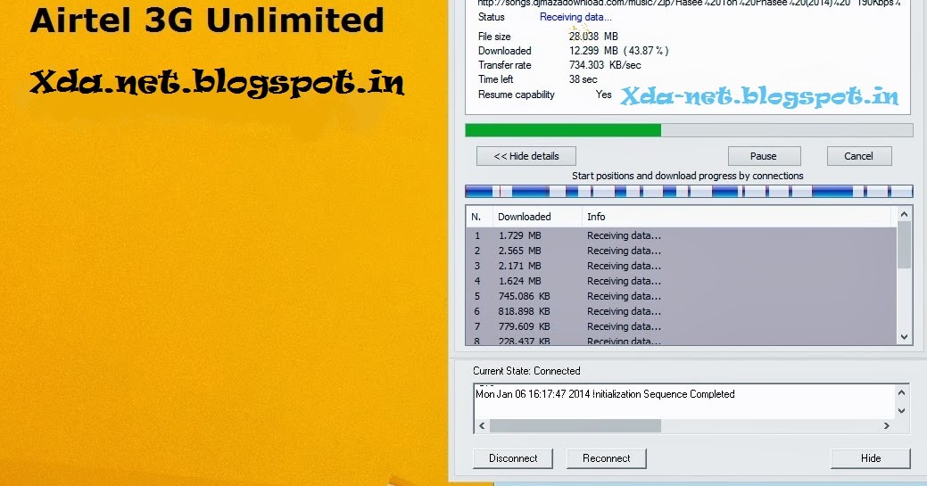Click the Hide details button
The width and height of the screenshot is (927, 486).
tap(526, 156)
